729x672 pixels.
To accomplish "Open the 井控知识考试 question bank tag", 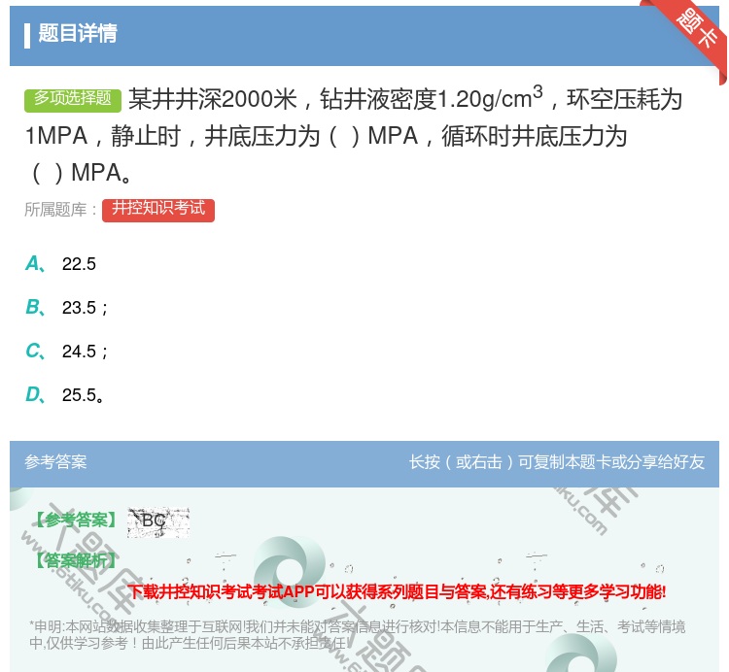I will (158, 210).
